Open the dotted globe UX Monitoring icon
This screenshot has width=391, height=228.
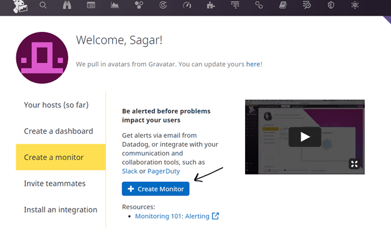[355, 5]
